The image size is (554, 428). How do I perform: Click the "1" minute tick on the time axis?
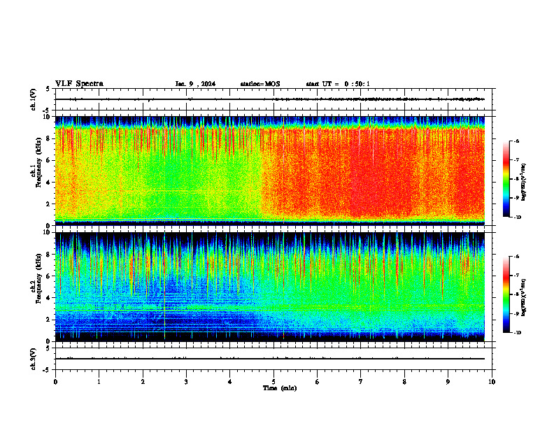[x=99, y=382]
